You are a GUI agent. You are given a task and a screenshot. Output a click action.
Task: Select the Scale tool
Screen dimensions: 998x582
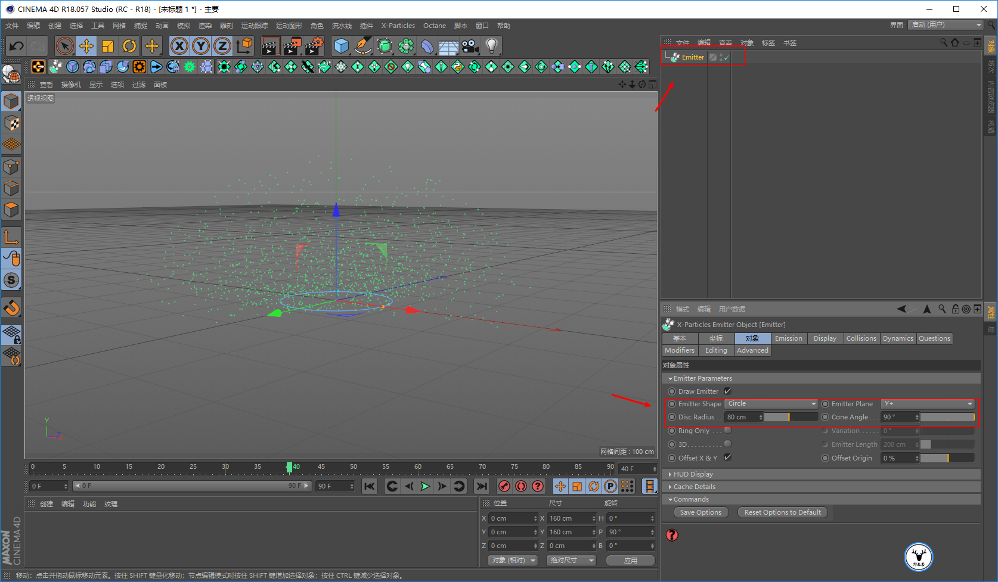coord(108,46)
